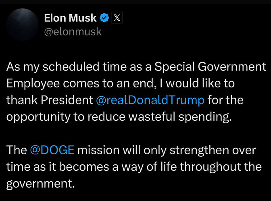Image resolution: width=271 pixels, height=201 pixels.
Task: Open the @DOGE mention link
Action: pos(52,150)
